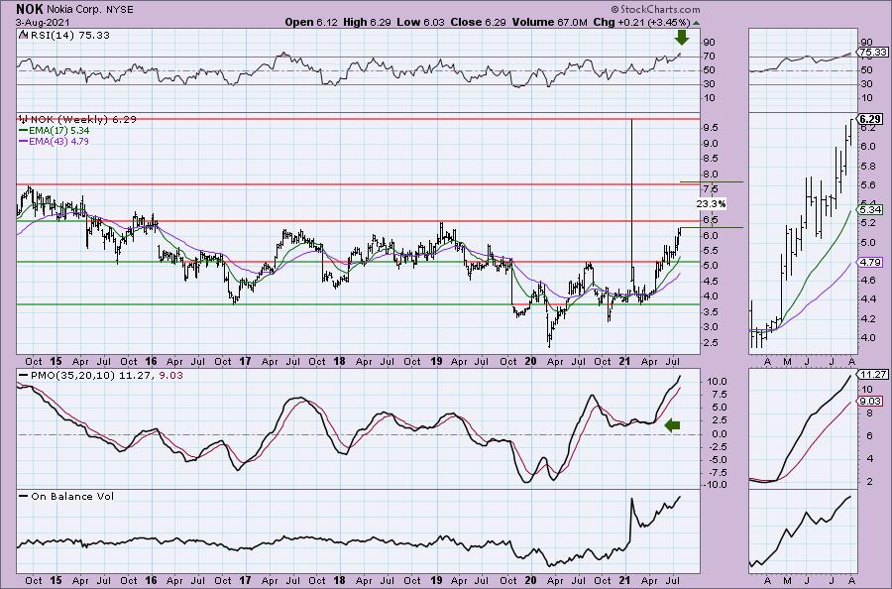Click year 21 on the price chart axis
The image size is (892, 589).
click(x=624, y=361)
